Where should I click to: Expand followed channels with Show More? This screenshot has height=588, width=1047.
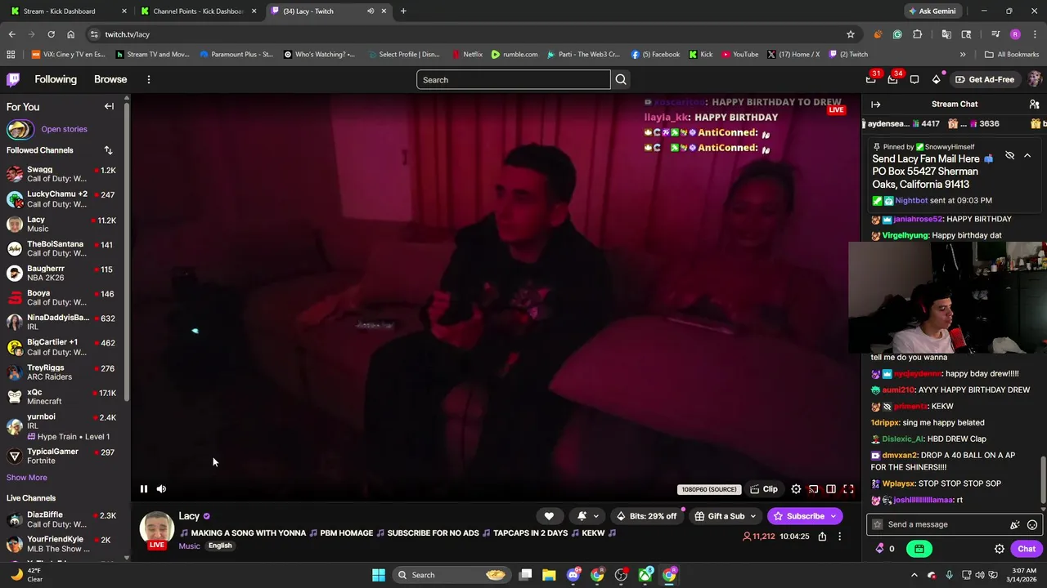27,478
